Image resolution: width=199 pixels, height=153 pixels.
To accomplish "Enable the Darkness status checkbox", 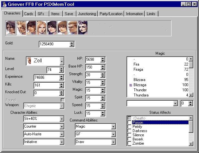I will click(x=129, y=131).
